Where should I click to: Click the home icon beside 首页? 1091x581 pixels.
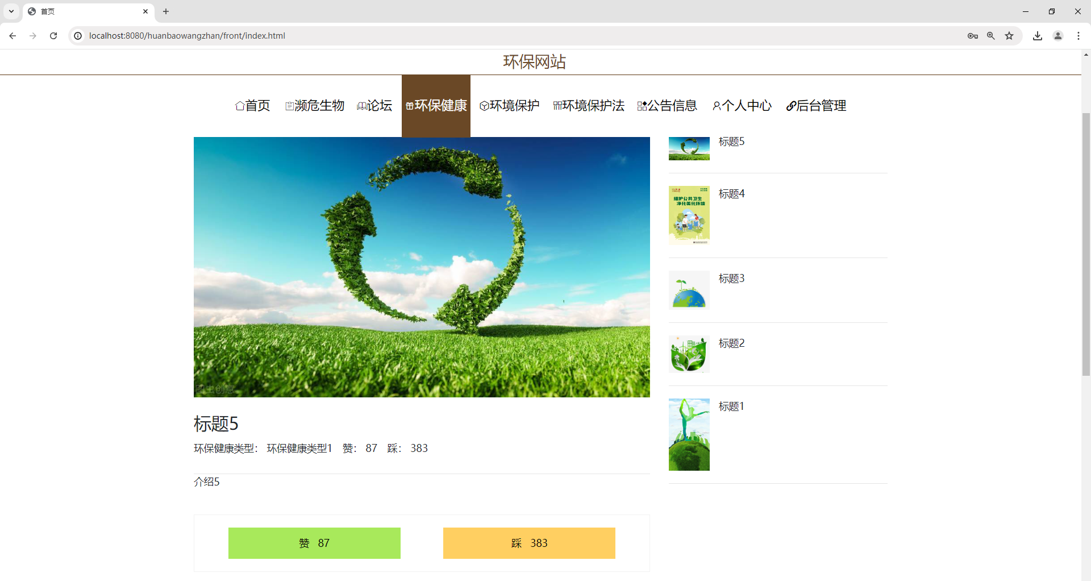tap(240, 106)
